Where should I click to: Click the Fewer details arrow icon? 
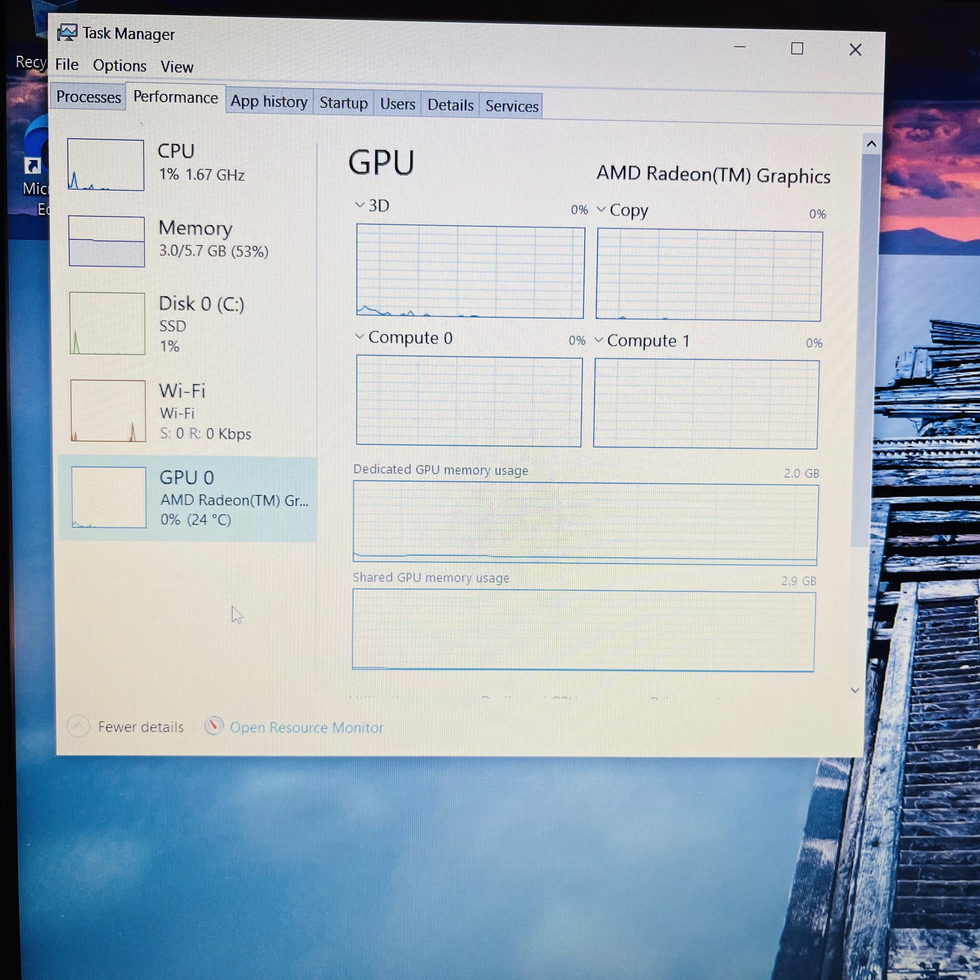pos(78,726)
